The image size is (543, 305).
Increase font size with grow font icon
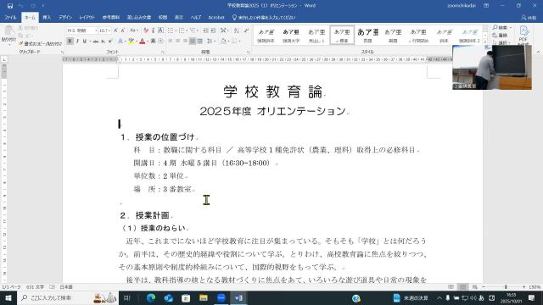[115, 30]
